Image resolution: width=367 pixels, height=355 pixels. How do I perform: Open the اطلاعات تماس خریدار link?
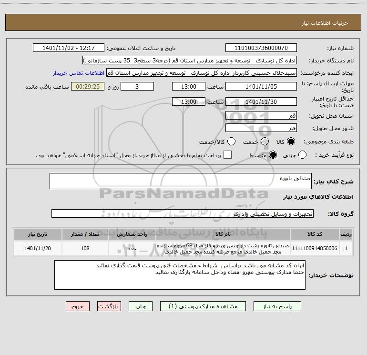point(79,73)
